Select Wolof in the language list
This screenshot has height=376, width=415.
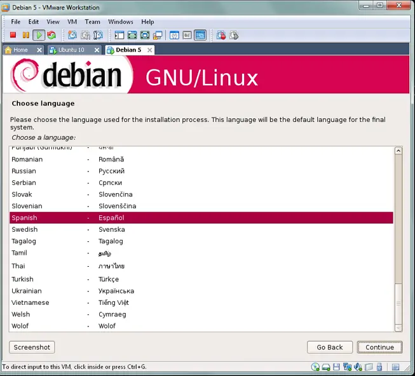201,326
